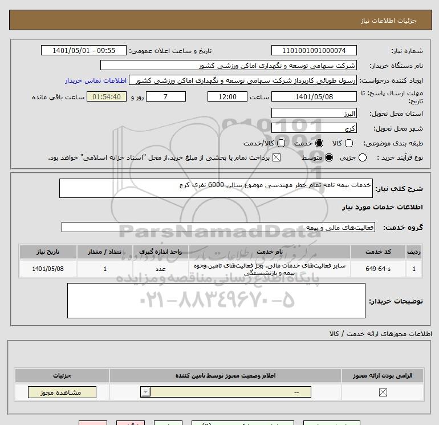Click the طبقه بندی موضوعی label
The height and width of the screenshot is (425, 439).
pos(393,143)
